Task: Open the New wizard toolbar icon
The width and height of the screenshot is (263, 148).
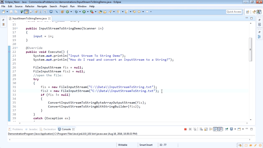Action: [4, 12]
